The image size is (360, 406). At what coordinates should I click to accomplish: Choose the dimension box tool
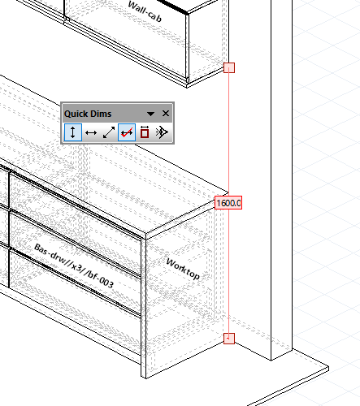[145, 132]
